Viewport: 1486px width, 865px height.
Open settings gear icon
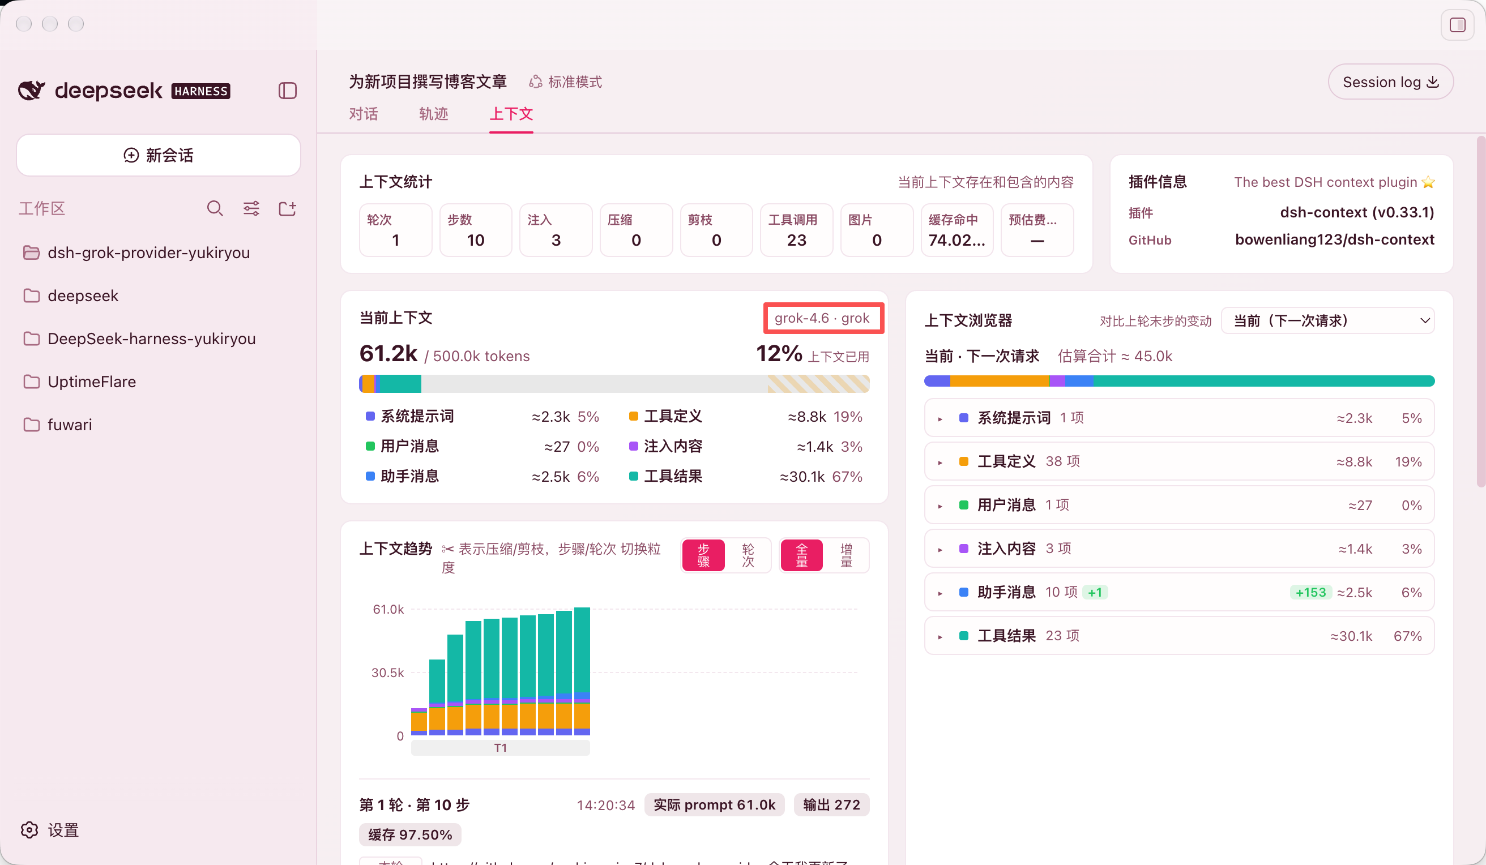click(29, 830)
